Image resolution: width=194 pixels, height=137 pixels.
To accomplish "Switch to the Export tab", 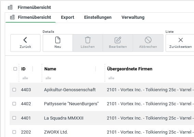I will coord(67,17).
